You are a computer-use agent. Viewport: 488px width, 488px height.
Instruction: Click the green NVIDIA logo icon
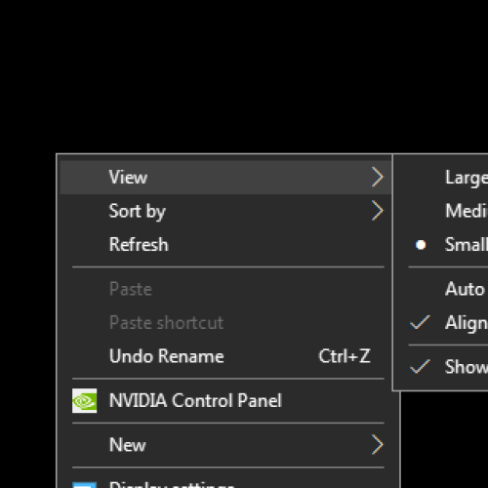pos(84,400)
